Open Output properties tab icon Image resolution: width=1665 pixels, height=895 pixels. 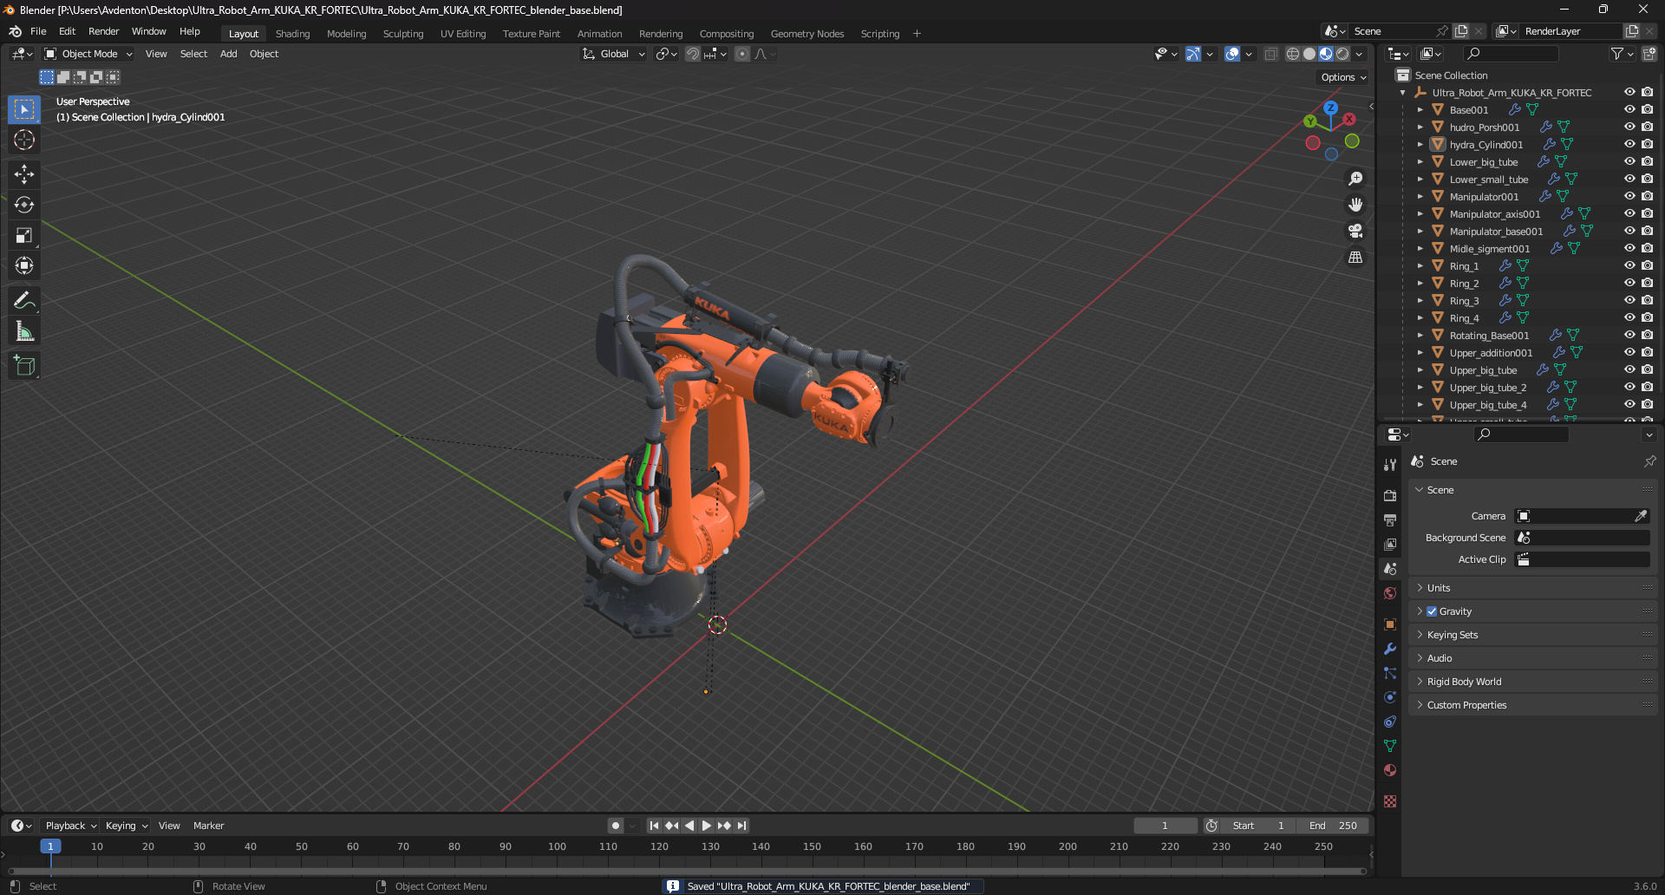(1390, 519)
